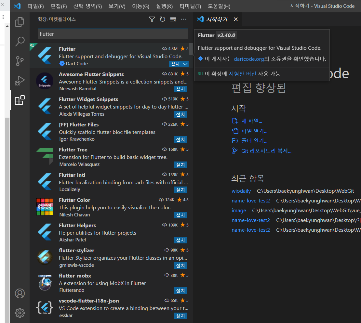The height and width of the screenshot is (323, 361).
Task: Install the Flutter extension by Dart Code
Action: pyautogui.click(x=175, y=64)
